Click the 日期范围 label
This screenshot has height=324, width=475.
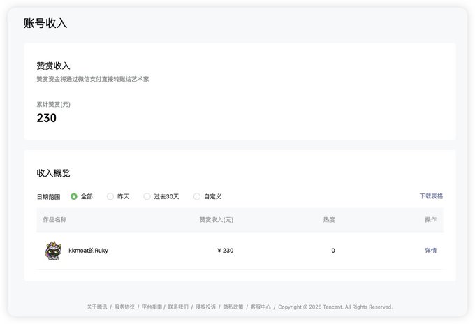point(48,197)
